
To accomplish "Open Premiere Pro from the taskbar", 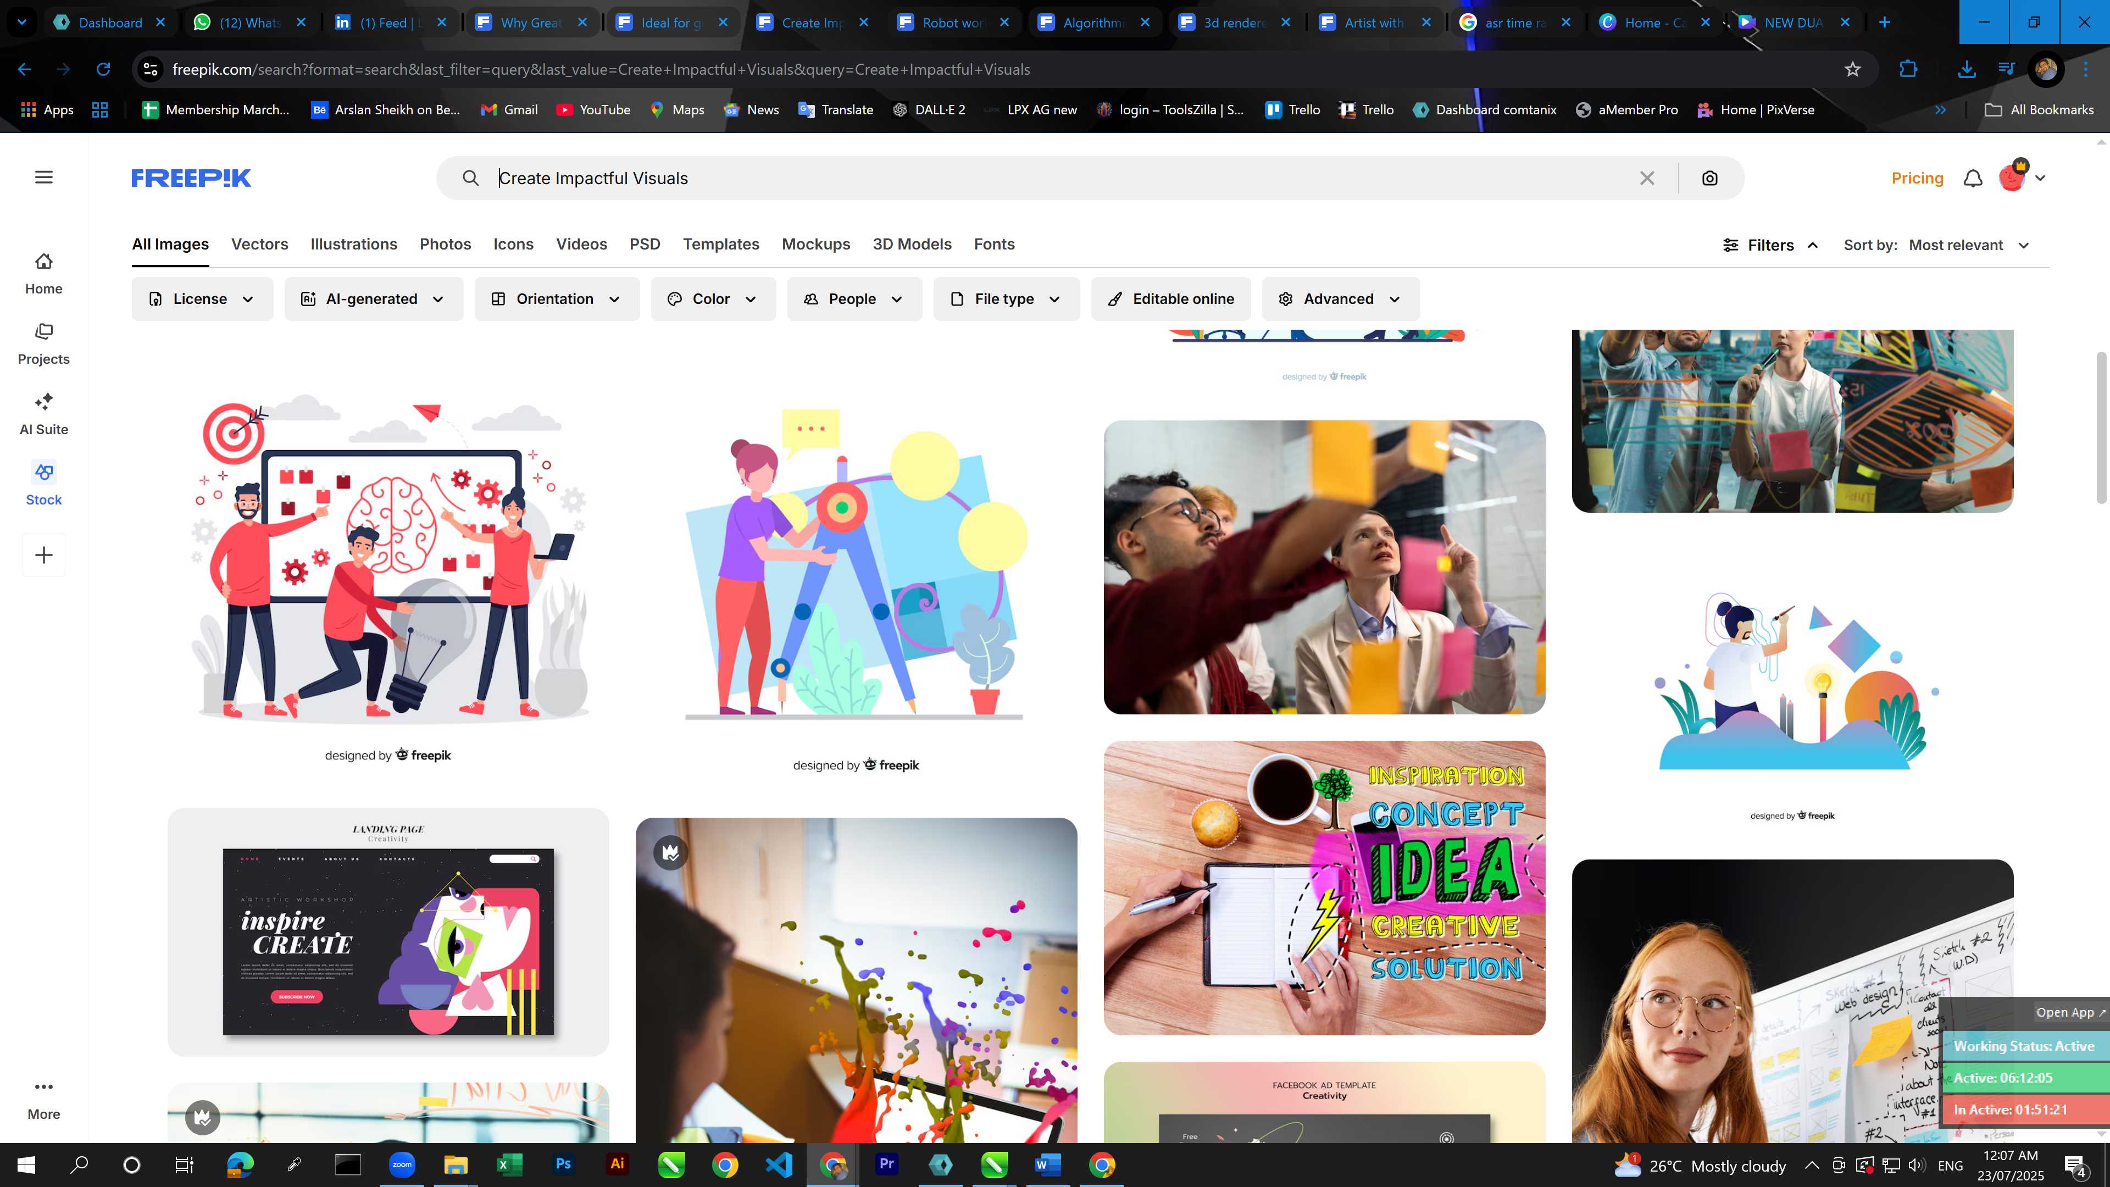I will click(x=886, y=1164).
